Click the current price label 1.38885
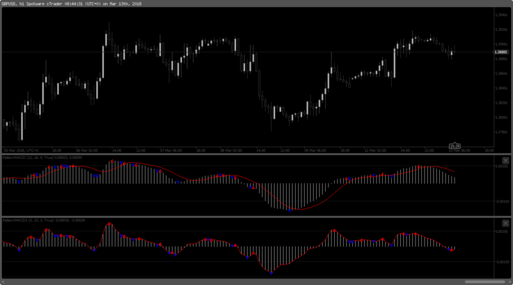Screen dimensions: 513x285 point(501,53)
